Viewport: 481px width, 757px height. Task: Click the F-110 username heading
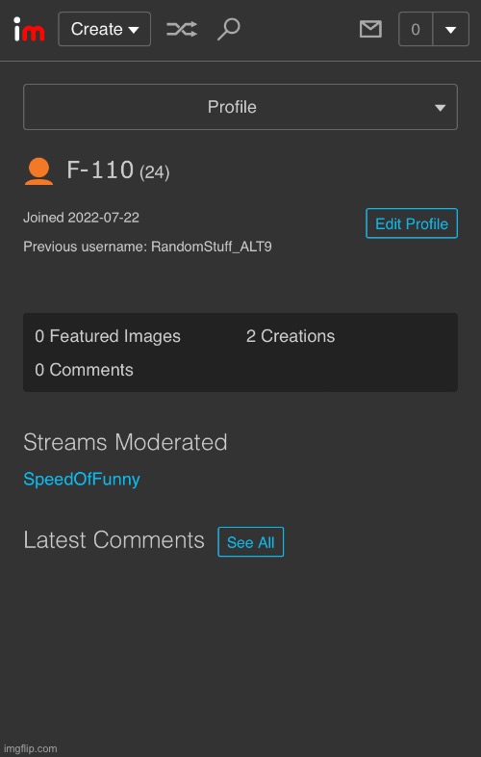pyautogui.click(x=100, y=170)
